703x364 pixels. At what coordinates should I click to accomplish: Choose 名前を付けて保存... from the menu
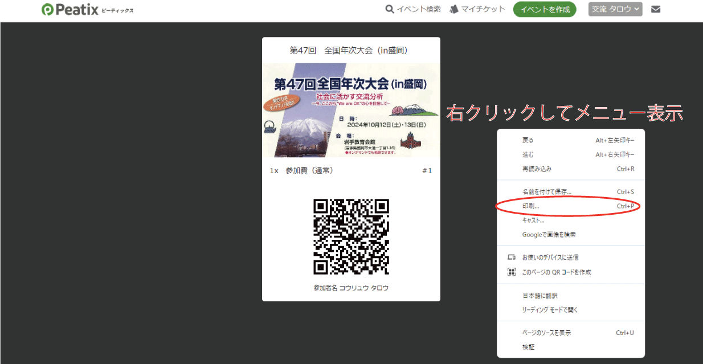point(571,192)
